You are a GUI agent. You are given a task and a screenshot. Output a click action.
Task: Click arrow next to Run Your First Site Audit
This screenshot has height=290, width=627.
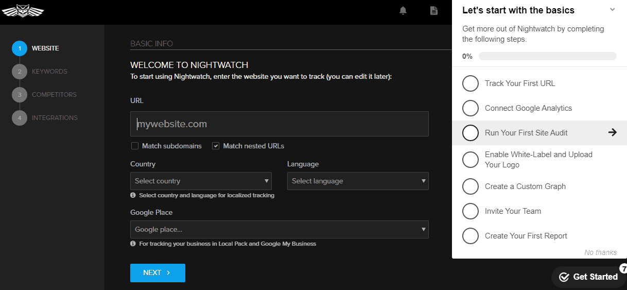click(612, 132)
